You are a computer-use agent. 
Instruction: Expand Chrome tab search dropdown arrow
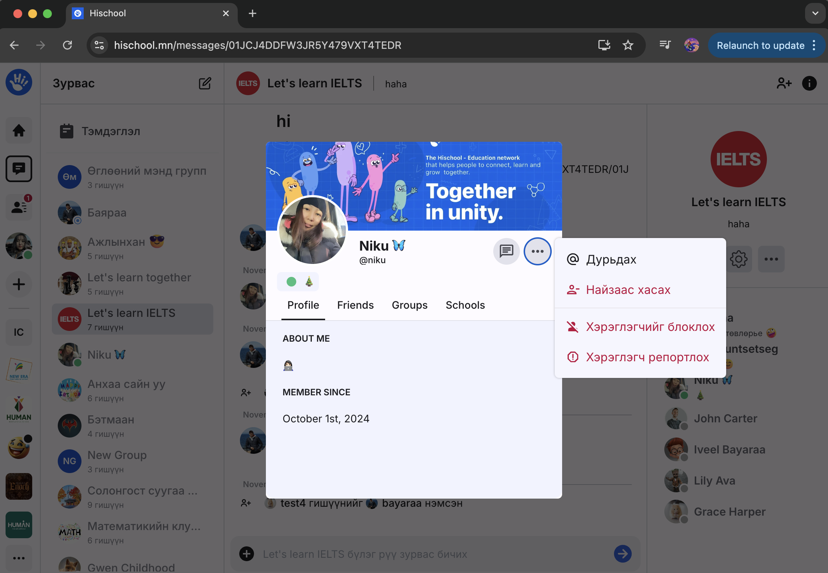815,13
